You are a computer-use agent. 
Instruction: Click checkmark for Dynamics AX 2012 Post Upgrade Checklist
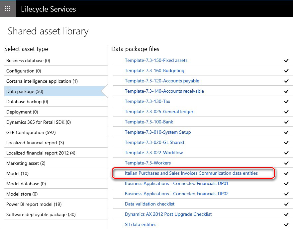point(286,214)
